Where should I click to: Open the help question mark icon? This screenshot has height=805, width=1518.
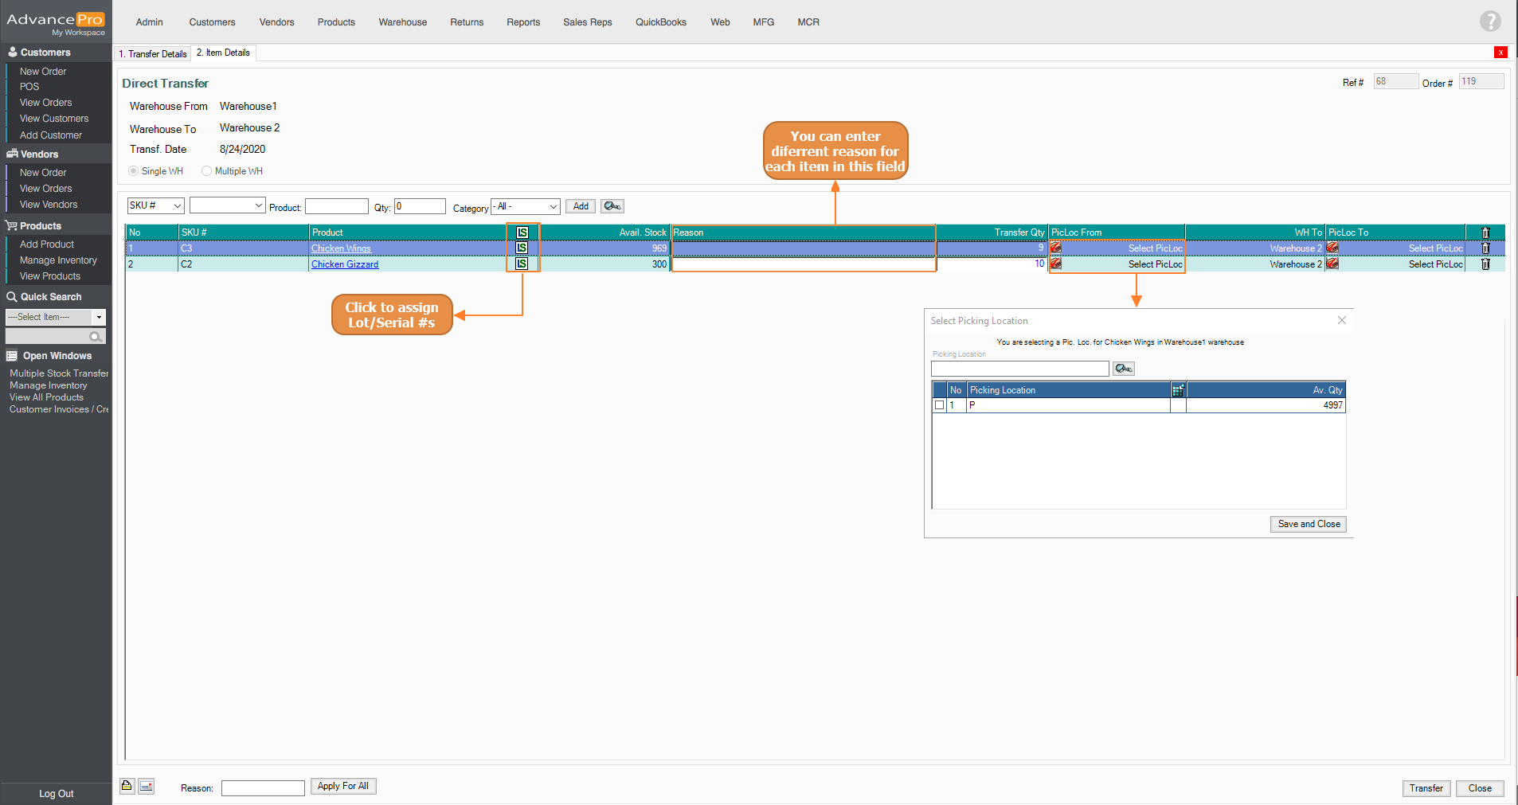(x=1490, y=21)
